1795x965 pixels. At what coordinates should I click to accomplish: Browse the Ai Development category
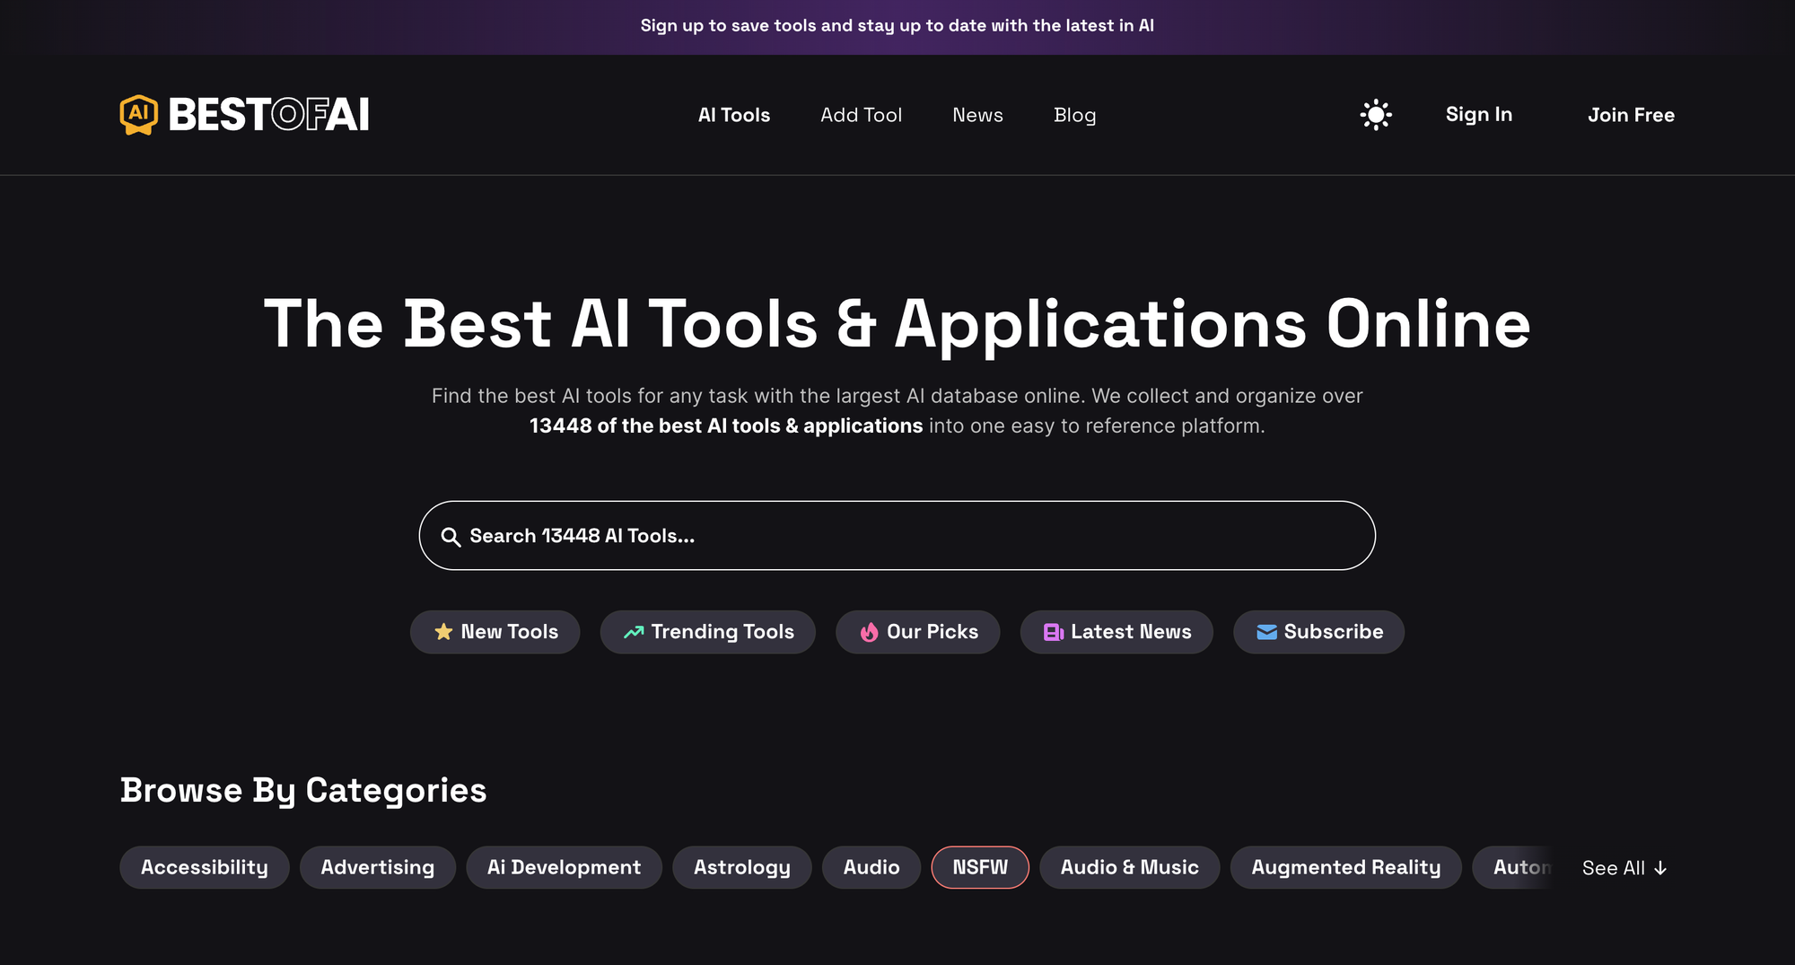tap(565, 868)
